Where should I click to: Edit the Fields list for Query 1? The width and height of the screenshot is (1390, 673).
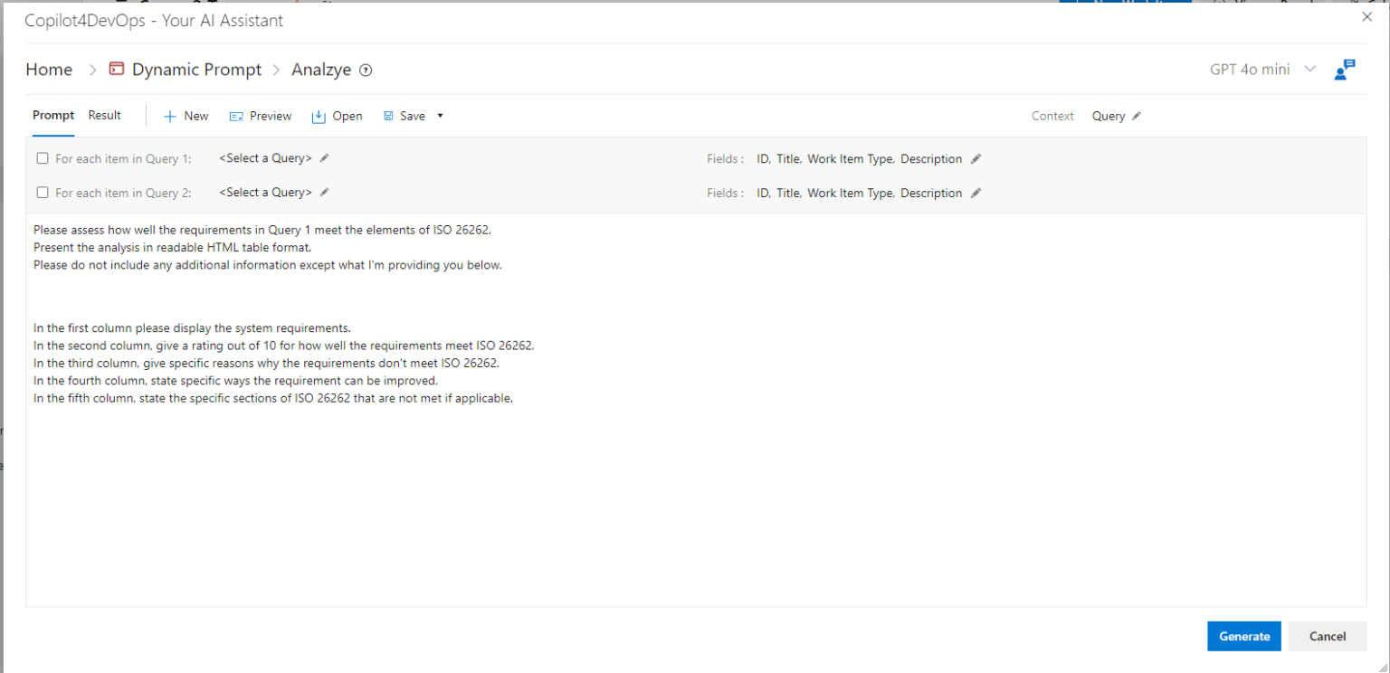coord(976,159)
